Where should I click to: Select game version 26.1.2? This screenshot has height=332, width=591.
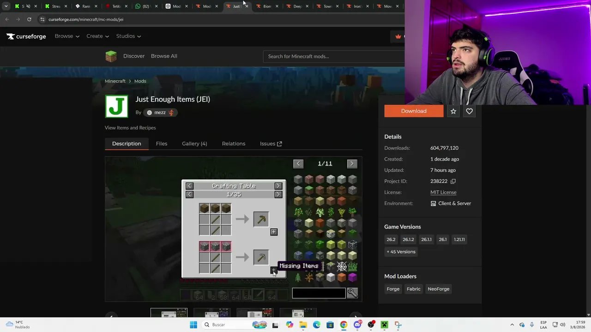408,239
